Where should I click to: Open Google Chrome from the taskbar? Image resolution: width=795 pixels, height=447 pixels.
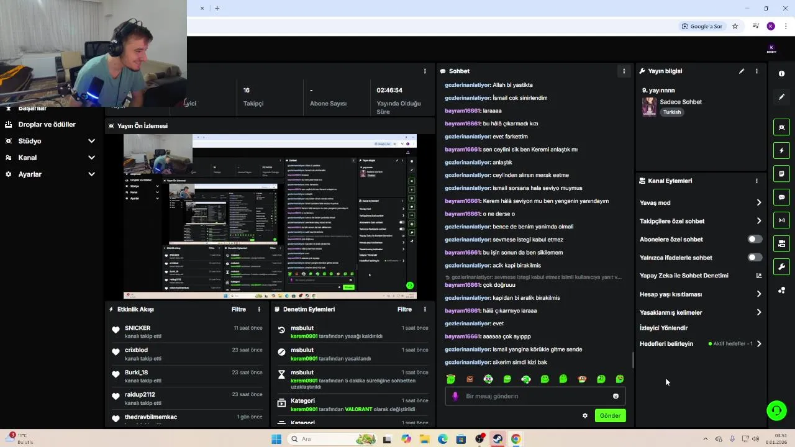pos(516,439)
